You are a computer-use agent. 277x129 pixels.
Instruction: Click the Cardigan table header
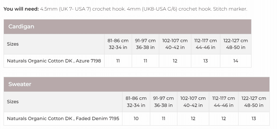click(x=21, y=26)
